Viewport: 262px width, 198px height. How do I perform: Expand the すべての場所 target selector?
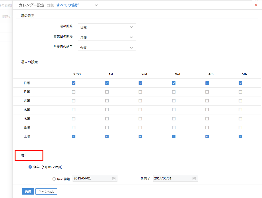[x=96, y=5]
